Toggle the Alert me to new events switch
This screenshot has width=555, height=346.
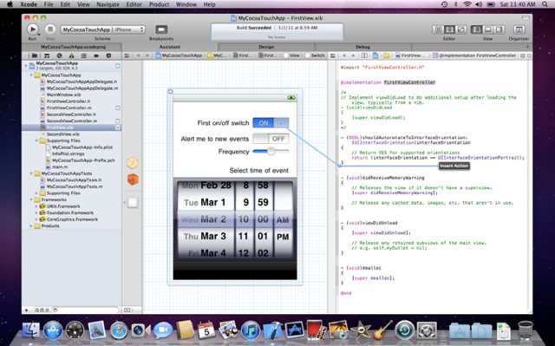(271, 139)
